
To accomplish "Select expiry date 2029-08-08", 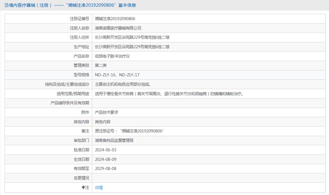I will coord(105,168).
